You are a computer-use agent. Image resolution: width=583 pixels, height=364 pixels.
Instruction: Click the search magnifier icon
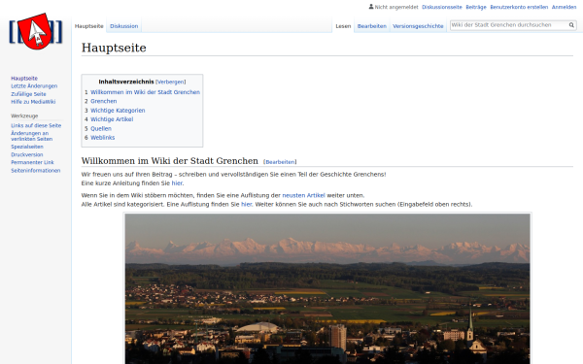pos(571,25)
